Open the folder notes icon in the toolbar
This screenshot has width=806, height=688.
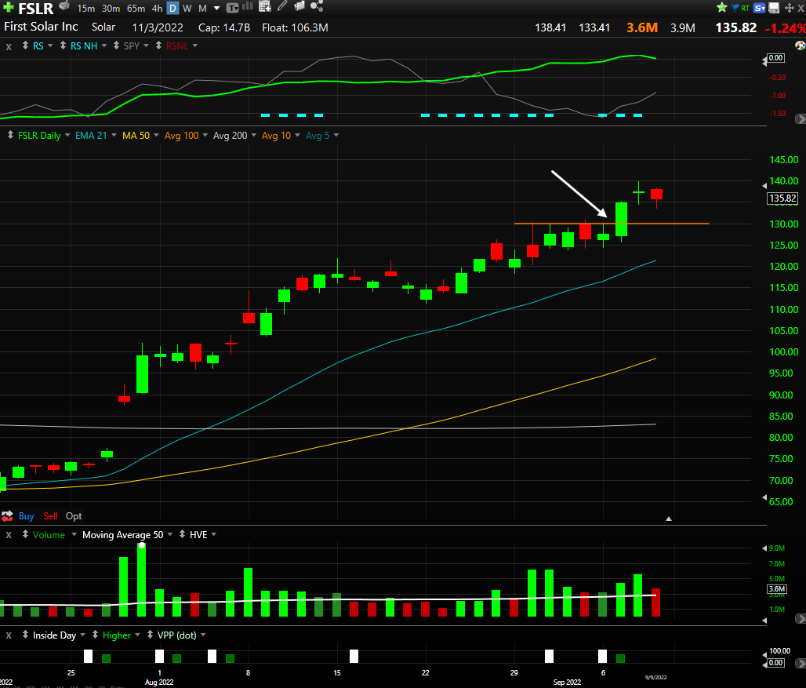tap(300, 6)
